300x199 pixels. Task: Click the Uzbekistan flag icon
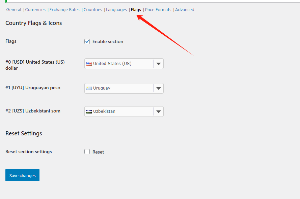point(89,111)
